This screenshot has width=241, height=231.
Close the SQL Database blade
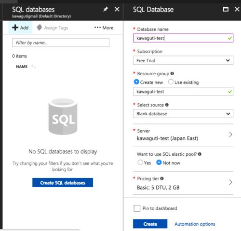[x=237, y=9]
